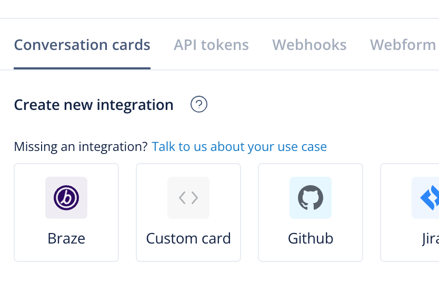439x304 pixels.
Task: Click the Custom card label text
Action: pyautogui.click(x=188, y=238)
